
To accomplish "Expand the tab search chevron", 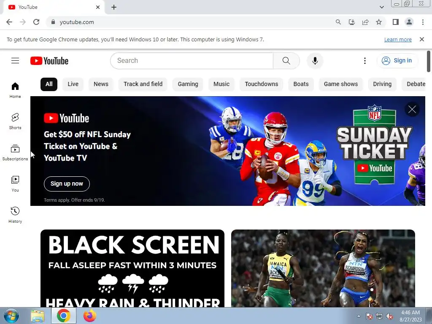I will click(381, 7).
